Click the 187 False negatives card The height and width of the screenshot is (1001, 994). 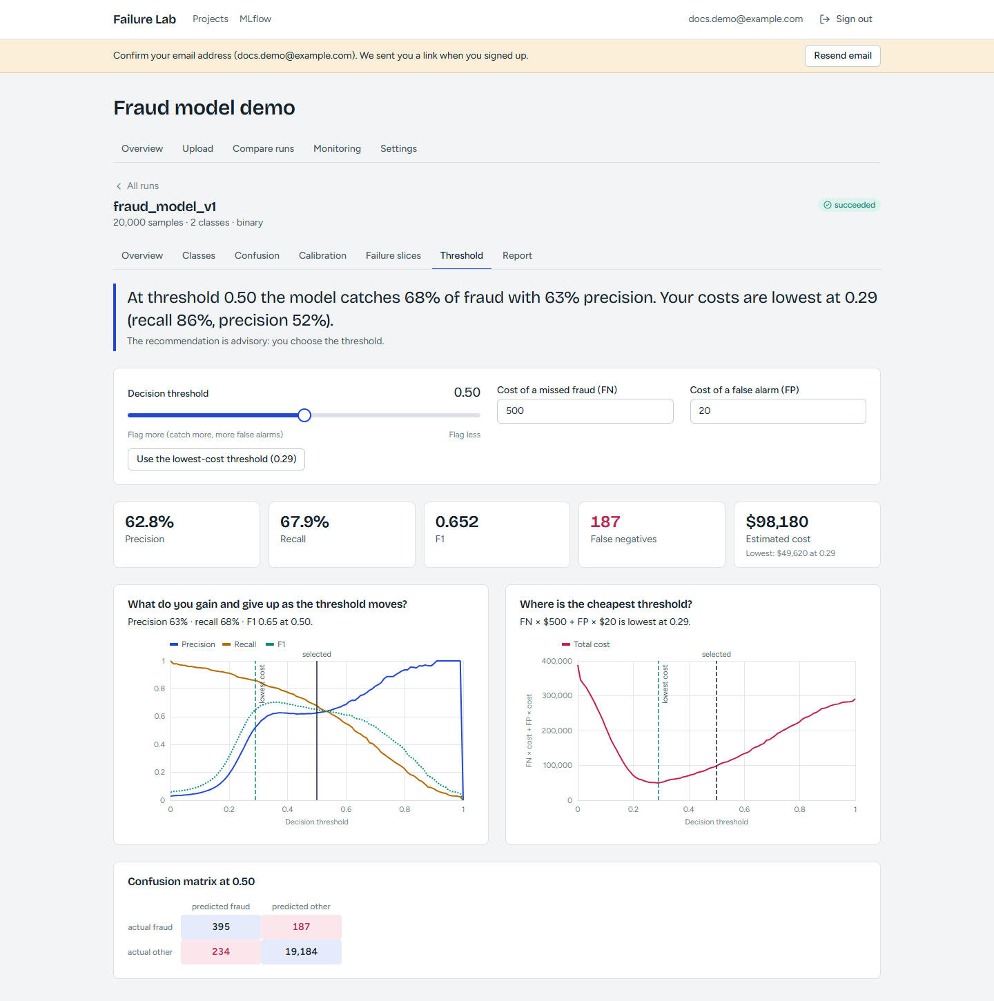click(652, 535)
